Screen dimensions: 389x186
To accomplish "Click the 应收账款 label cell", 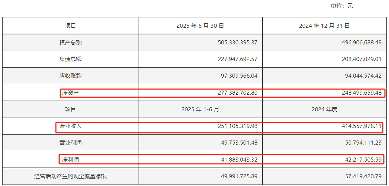I will pyautogui.click(x=70, y=76).
